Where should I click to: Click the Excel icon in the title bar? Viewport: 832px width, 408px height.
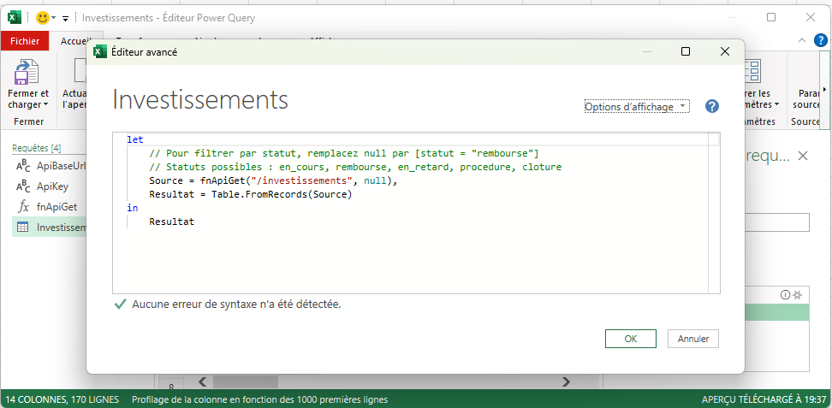coord(14,17)
